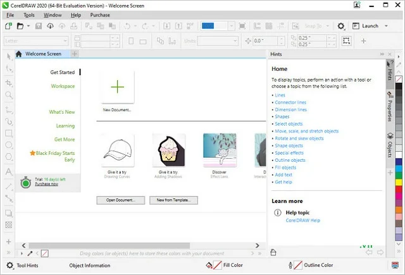Click the Save disk icon
Viewport: 405px width, 275px height.
(39, 26)
